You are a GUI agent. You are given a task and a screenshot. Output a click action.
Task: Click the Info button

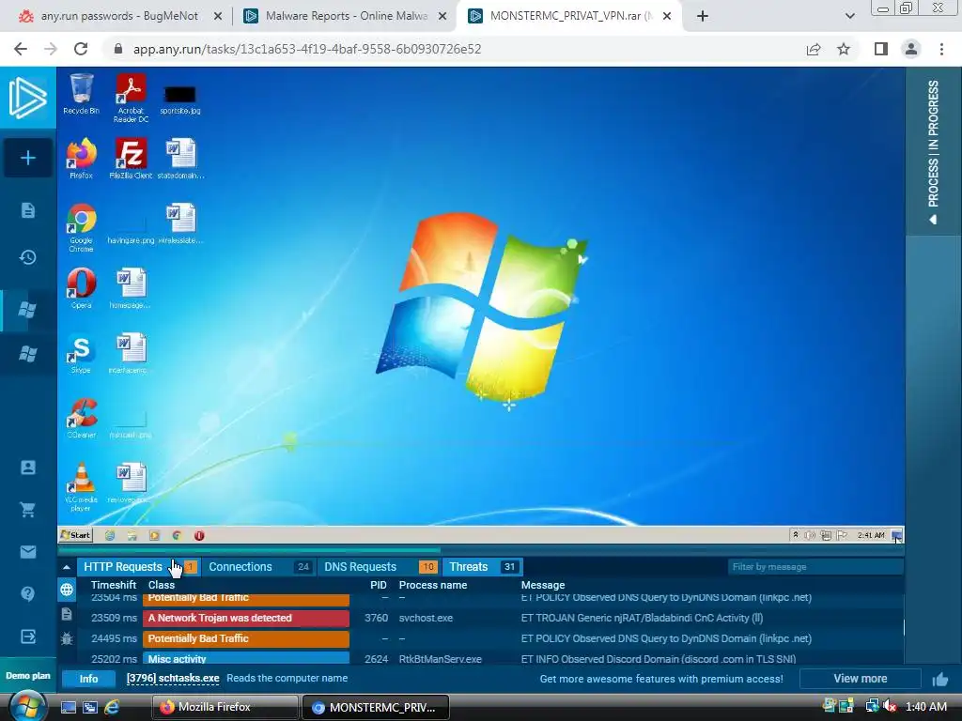tap(88, 679)
